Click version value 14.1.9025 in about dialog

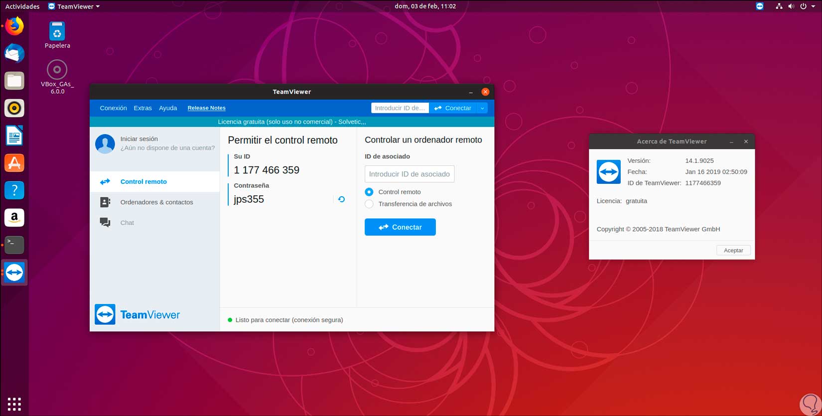coord(699,161)
